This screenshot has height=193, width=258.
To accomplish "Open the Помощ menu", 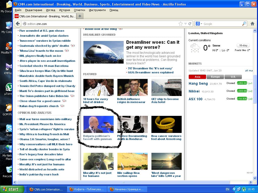I will coord(114,10).
